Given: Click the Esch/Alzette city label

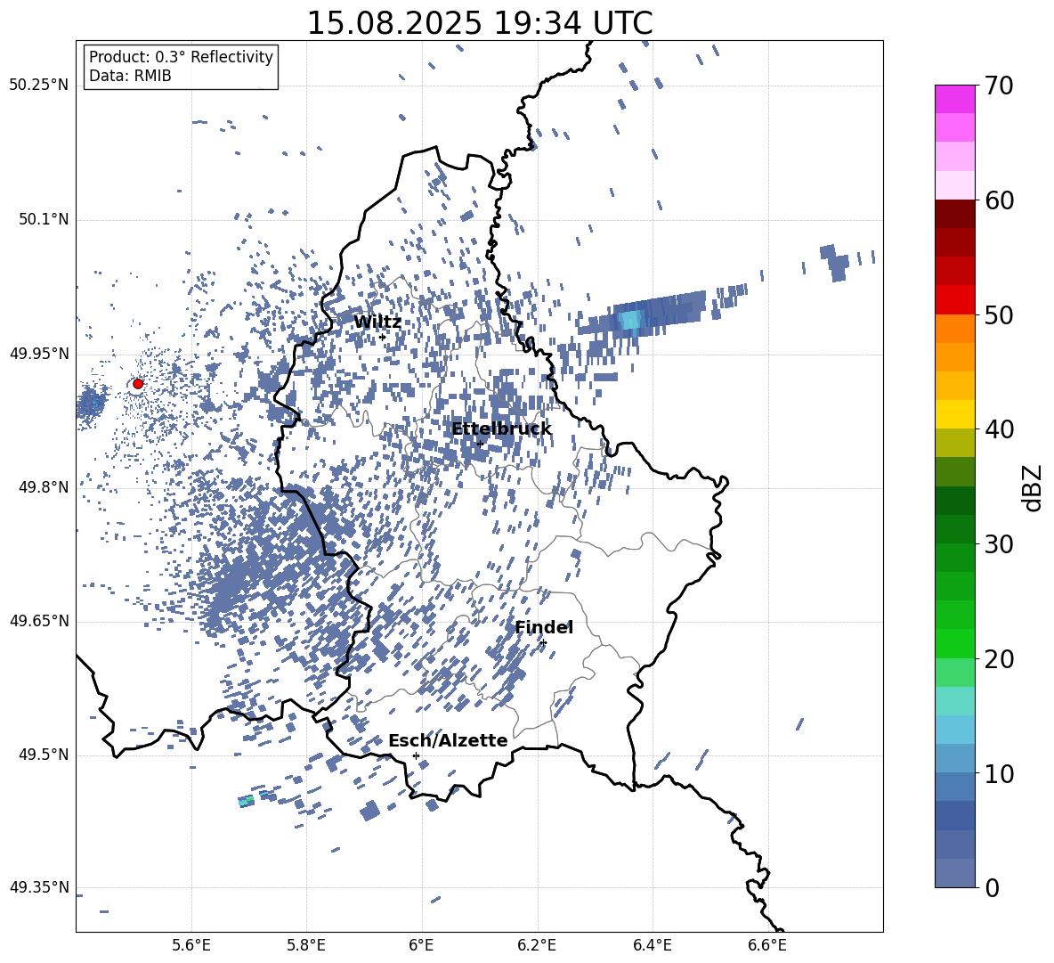Looking at the screenshot, I should [x=448, y=740].
